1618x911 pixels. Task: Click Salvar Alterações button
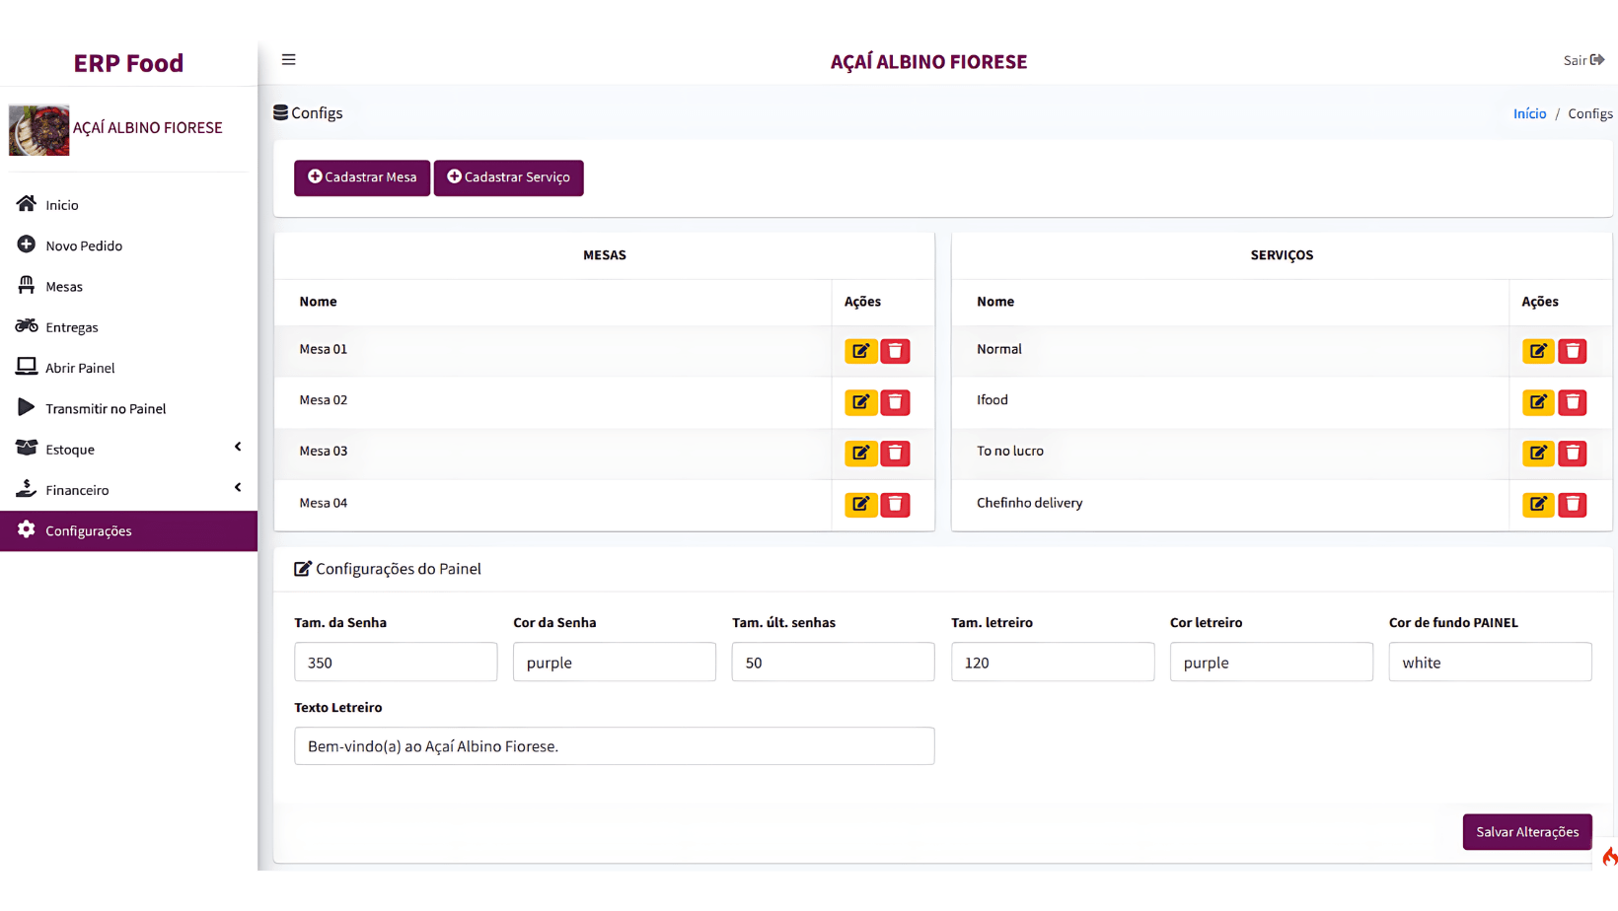pos(1526,832)
